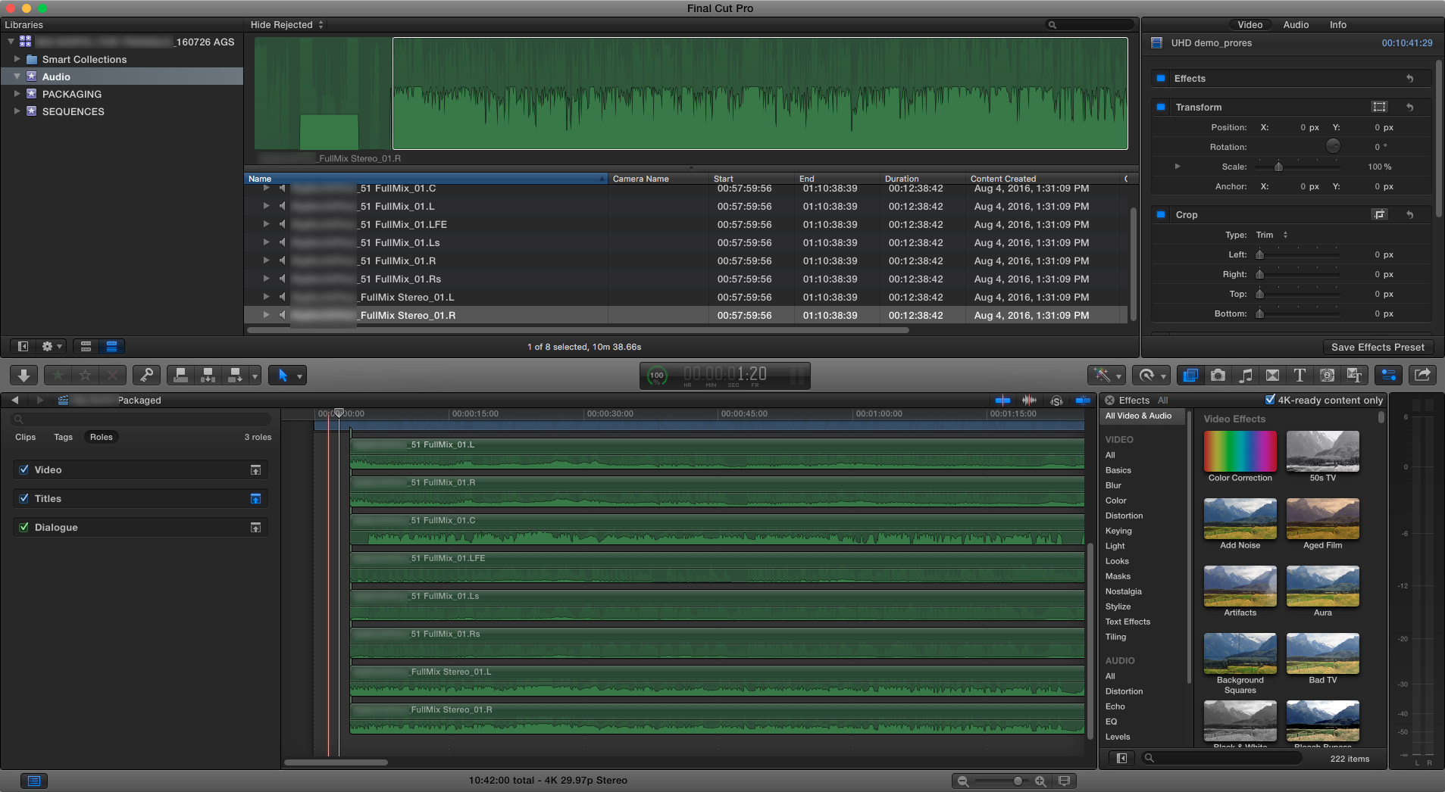This screenshot has width=1445, height=792.
Task: Uncheck the Titles role checkbox
Action: pyautogui.click(x=24, y=498)
